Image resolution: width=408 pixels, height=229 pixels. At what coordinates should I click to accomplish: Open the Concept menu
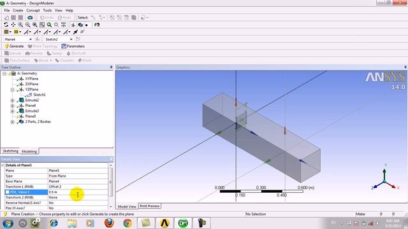click(x=33, y=10)
